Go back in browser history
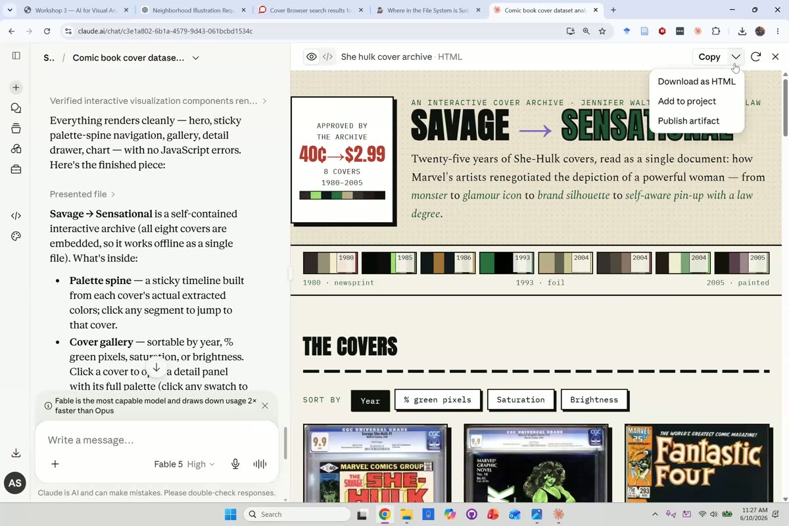The image size is (789, 526). 12,31
